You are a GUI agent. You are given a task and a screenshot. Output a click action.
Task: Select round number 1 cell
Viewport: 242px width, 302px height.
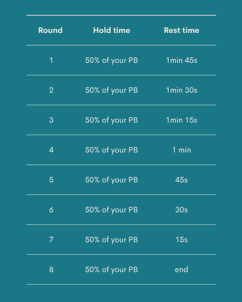pos(51,60)
